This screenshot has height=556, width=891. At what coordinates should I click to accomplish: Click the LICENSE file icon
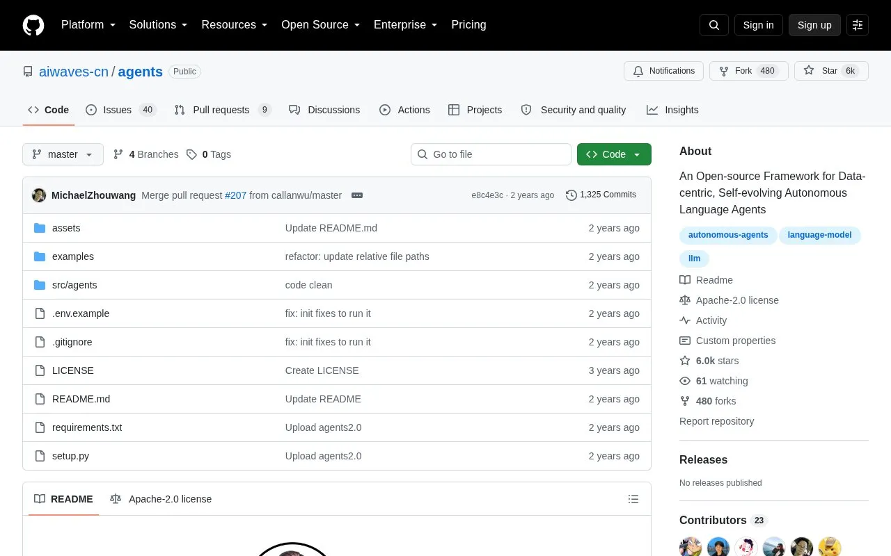pos(40,370)
